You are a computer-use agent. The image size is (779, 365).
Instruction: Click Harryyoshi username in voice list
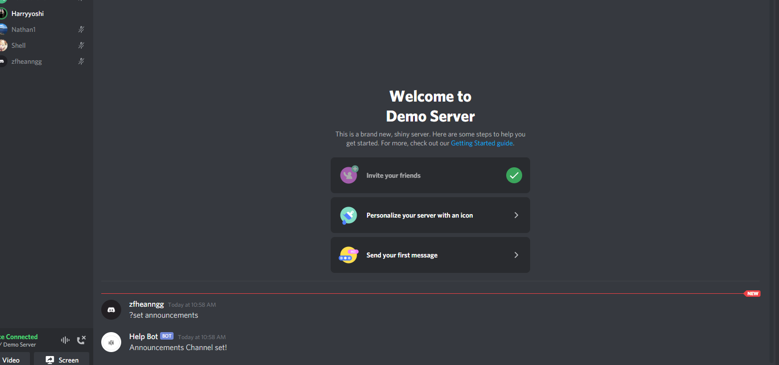coord(27,13)
